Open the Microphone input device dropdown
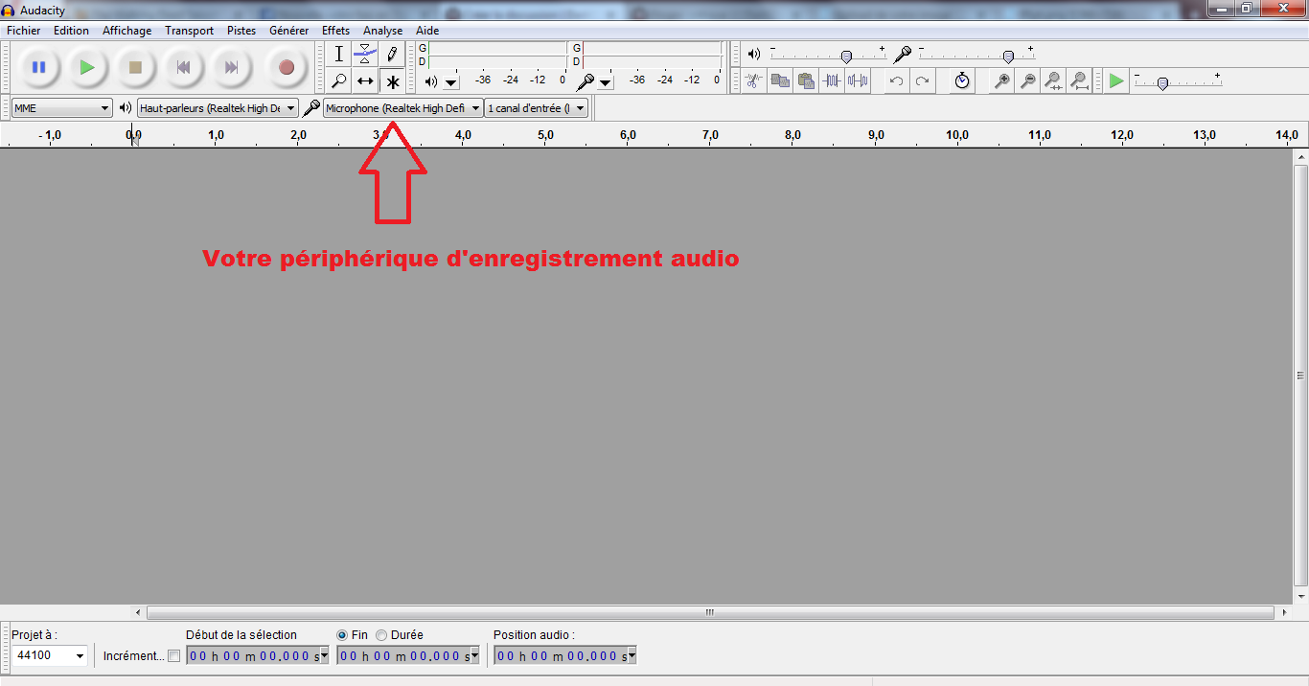The image size is (1309, 686). click(x=402, y=107)
